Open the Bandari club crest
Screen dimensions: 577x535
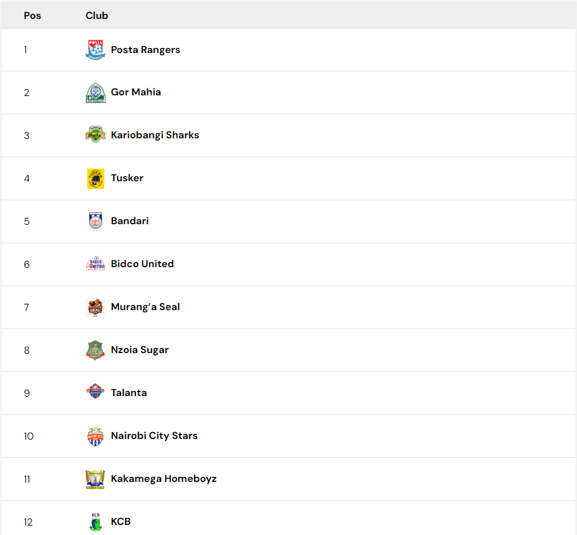pyautogui.click(x=95, y=221)
